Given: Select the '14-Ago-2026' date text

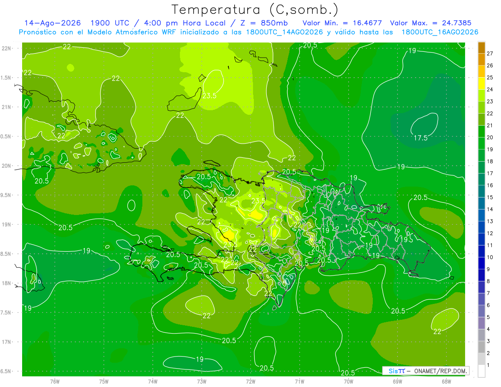Looking at the screenshot, I should click(x=53, y=23).
